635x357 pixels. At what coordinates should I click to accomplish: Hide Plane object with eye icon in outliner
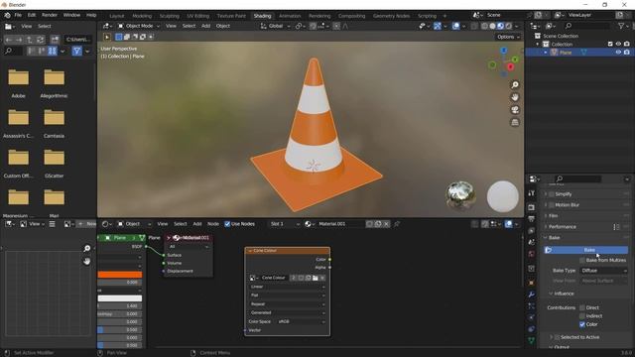(618, 53)
